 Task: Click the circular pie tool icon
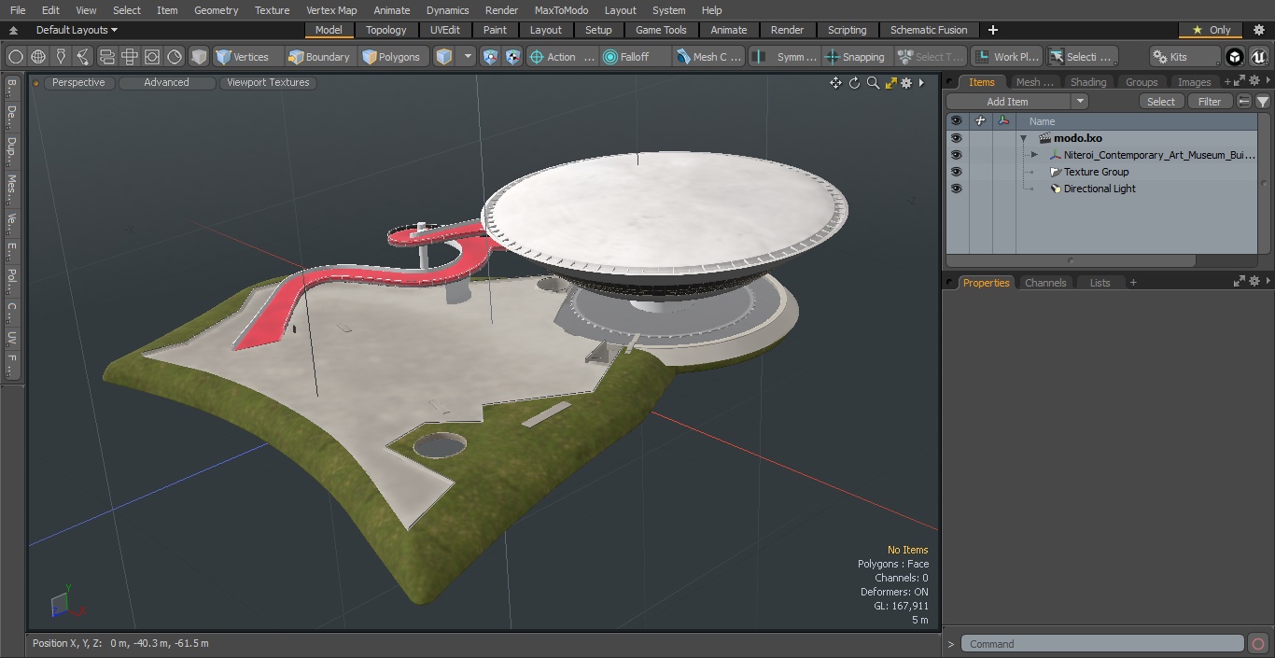175,57
